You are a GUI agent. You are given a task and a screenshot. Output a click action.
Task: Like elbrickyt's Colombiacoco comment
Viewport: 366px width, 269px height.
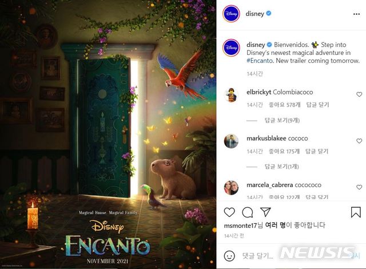359,94
